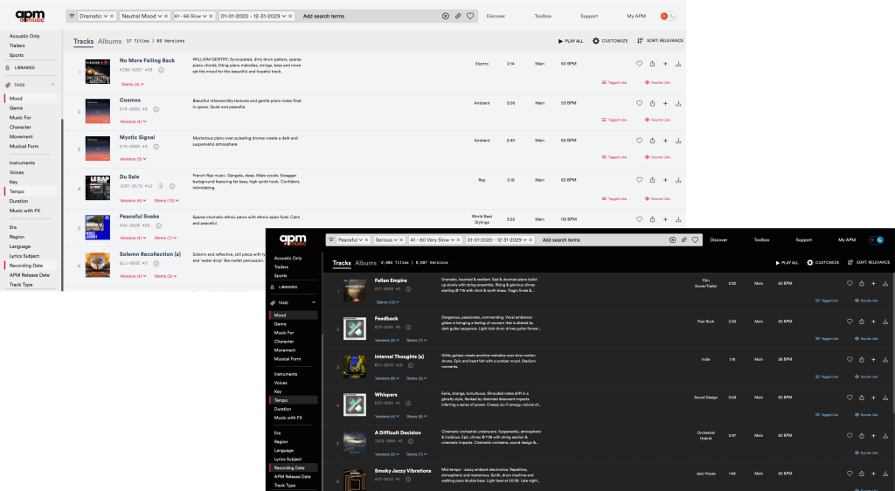
Task: Copy search link in light window search bar
Action: (458, 16)
